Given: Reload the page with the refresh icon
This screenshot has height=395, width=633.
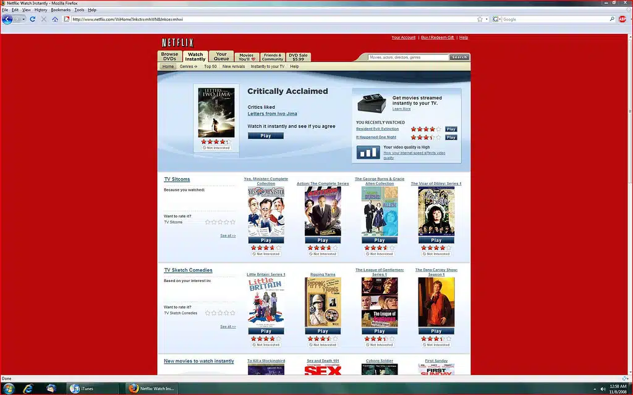Looking at the screenshot, I should click(33, 19).
